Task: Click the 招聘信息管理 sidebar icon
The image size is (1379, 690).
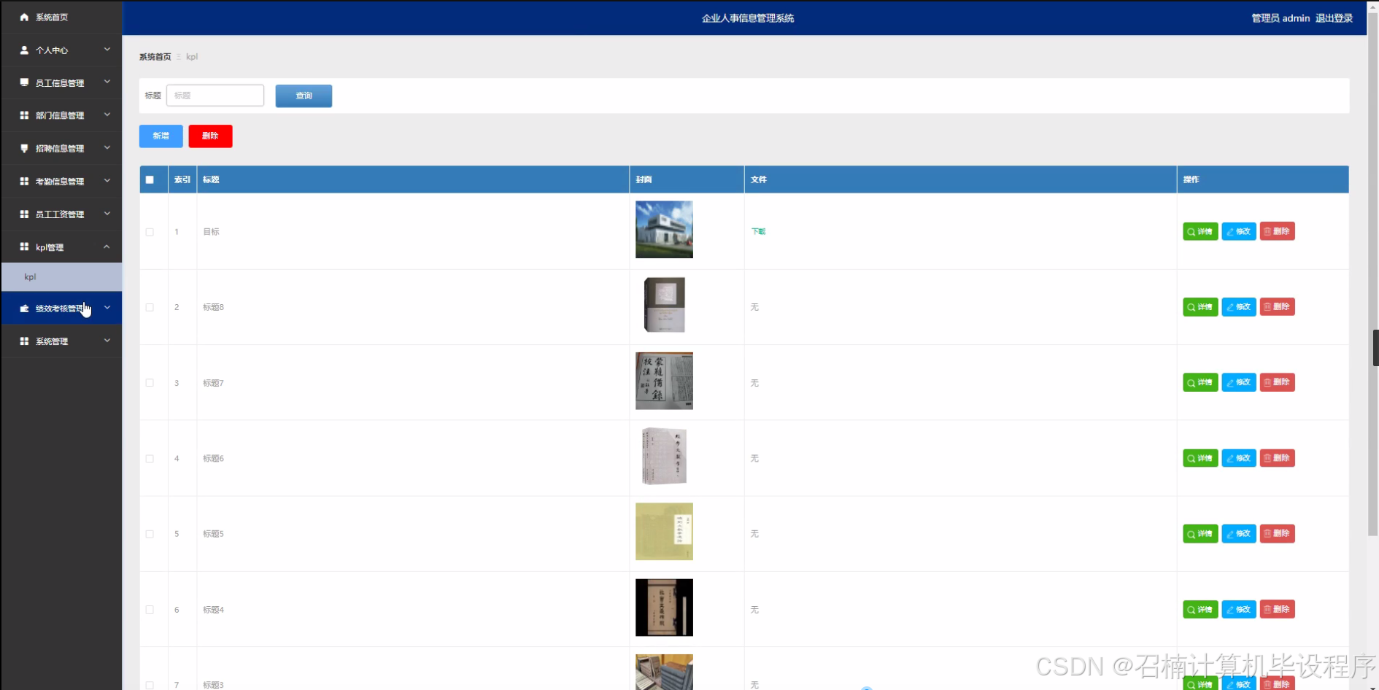Action: coord(24,148)
